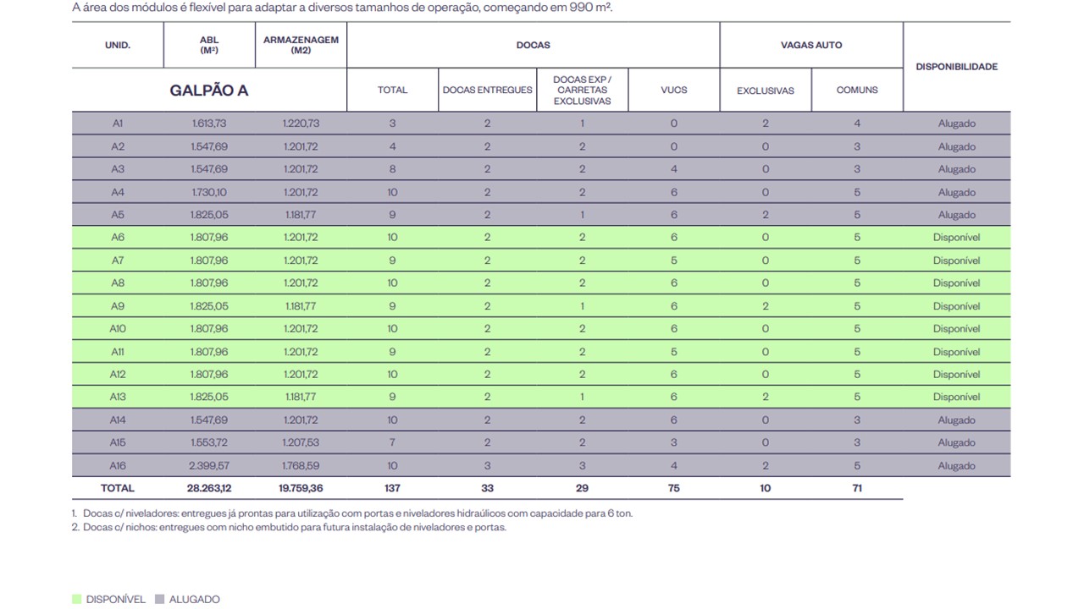Click the gray ALUGADO legend swatch

pyautogui.click(x=159, y=599)
